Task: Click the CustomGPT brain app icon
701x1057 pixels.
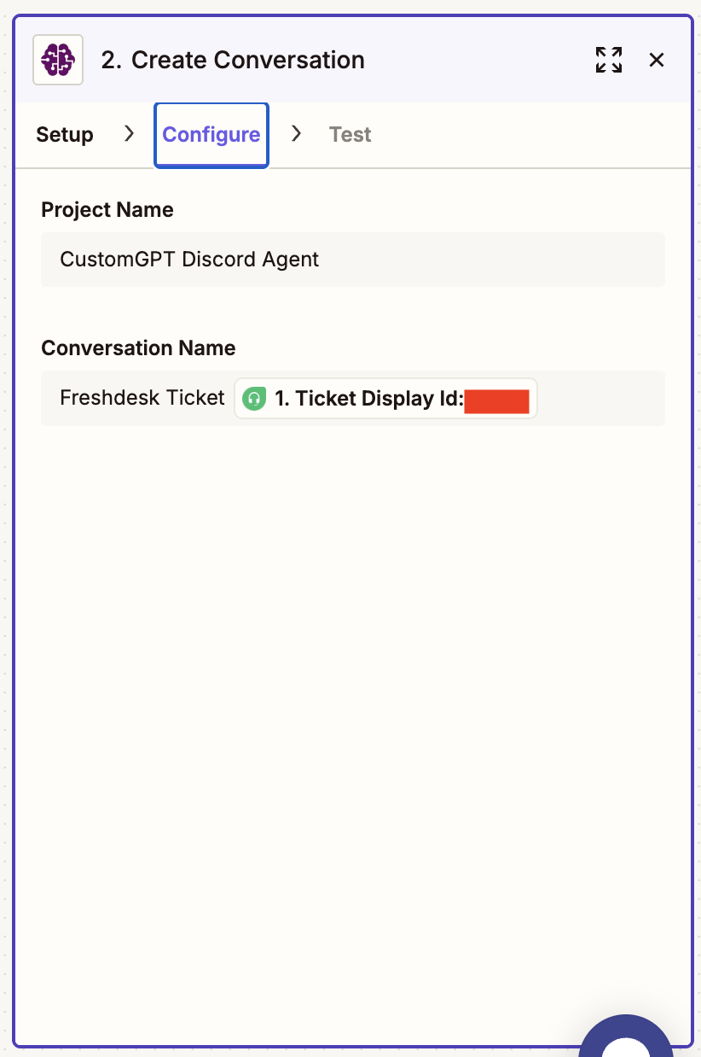Action: (58, 60)
